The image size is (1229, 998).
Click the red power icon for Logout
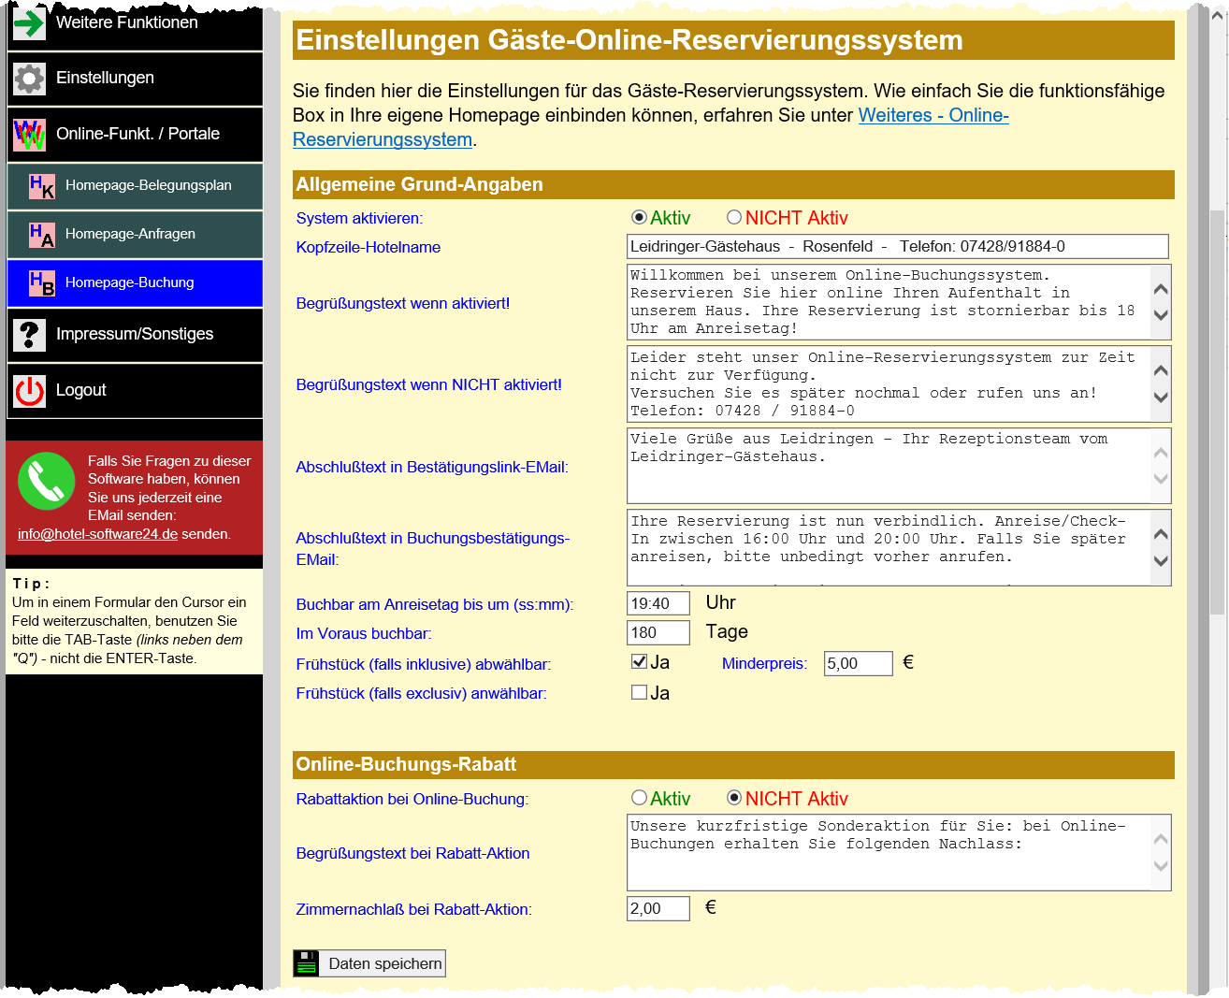[29, 391]
